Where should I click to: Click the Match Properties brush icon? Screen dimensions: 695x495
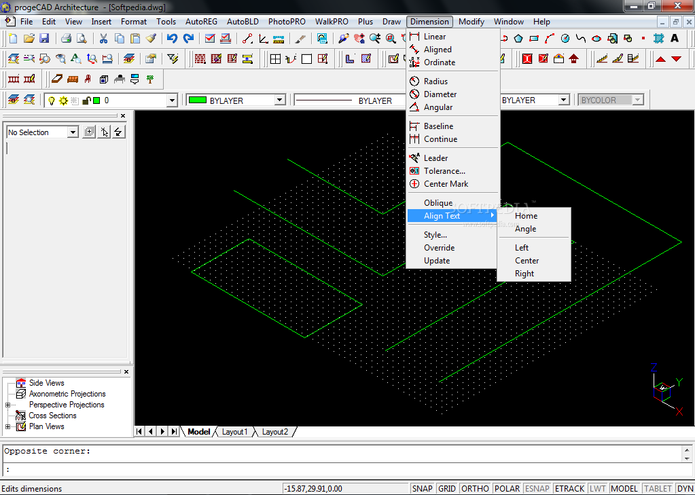[x=151, y=39]
